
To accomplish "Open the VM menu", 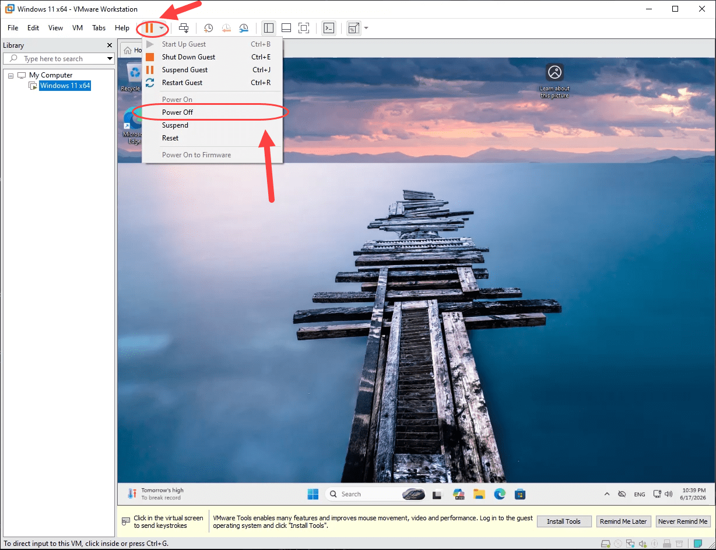I will tap(78, 28).
